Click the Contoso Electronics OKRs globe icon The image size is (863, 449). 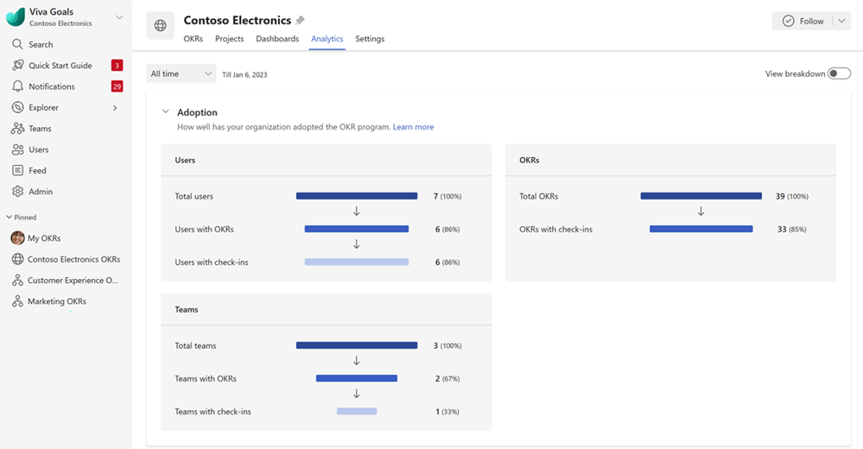pos(17,259)
